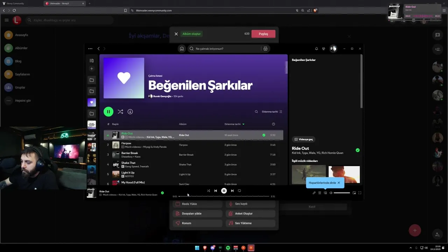
Task: Adjust the Spotify volume slider
Action: tap(342, 193)
